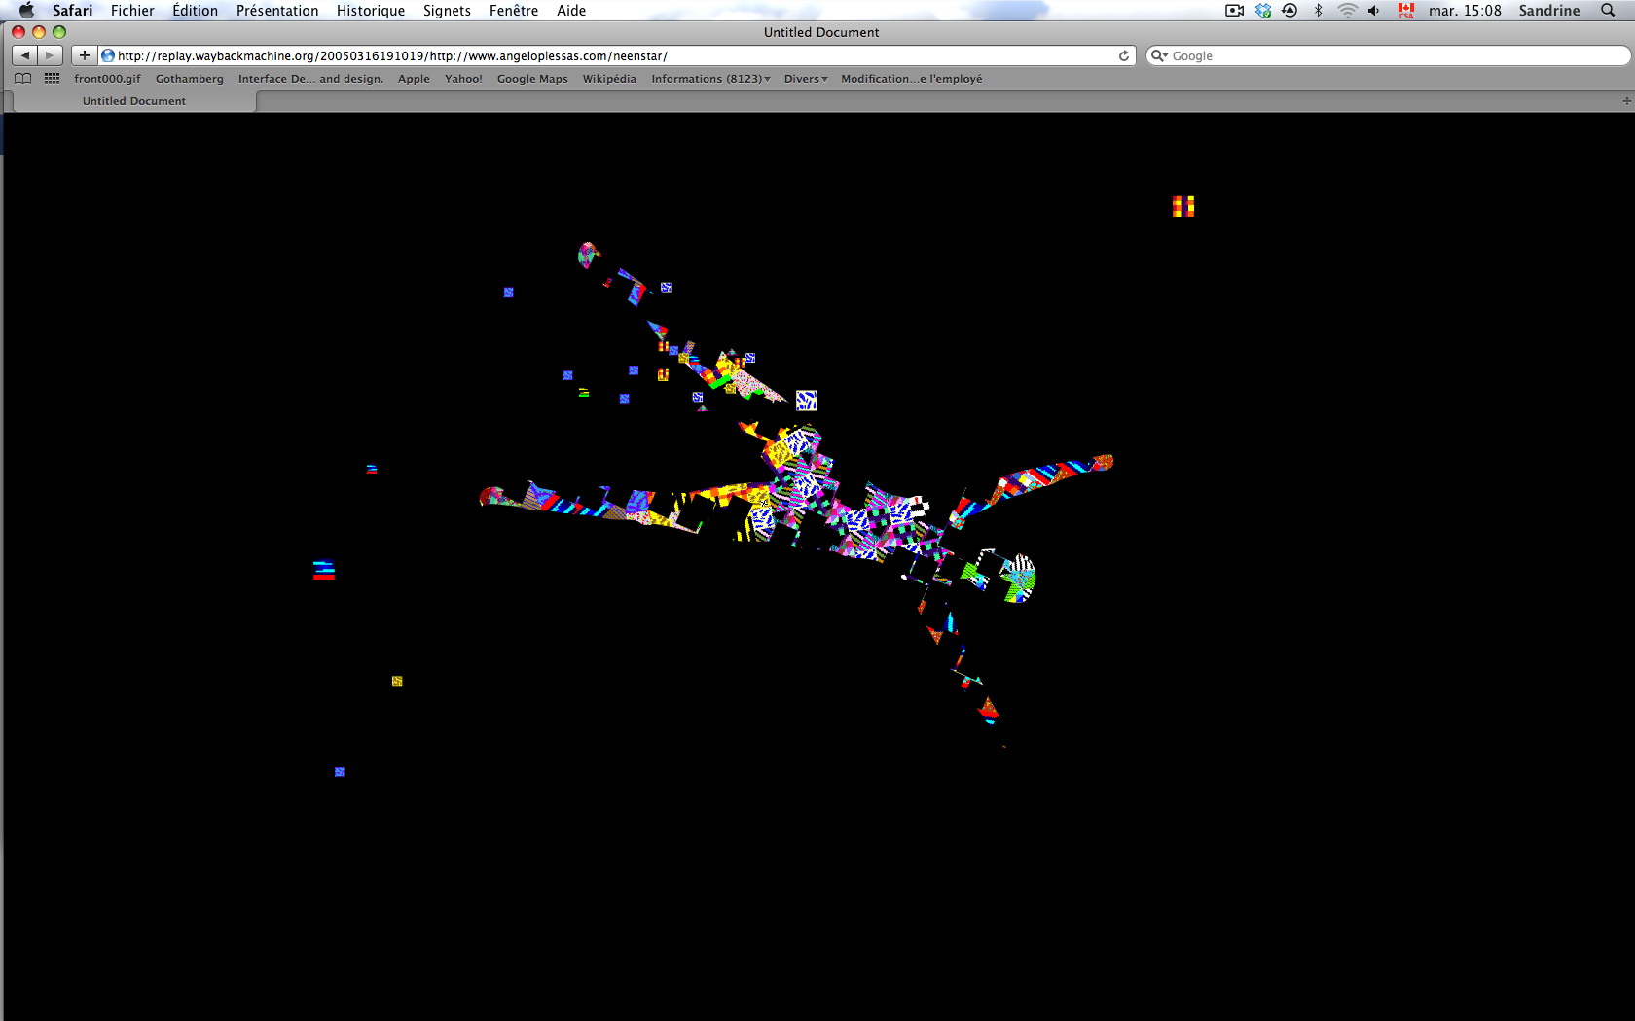This screenshot has height=1021, width=1635.
Task: Open the Bluetooth status menu
Action: click(x=1319, y=11)
